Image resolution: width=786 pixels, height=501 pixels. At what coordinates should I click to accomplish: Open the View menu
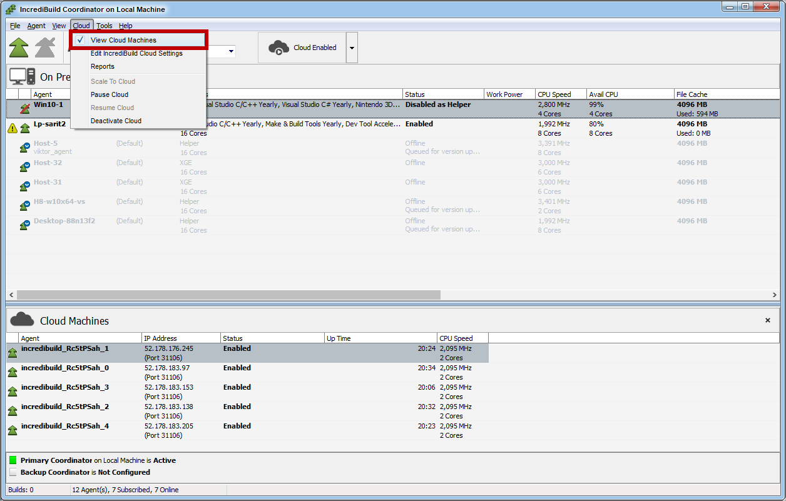(x=59, y=26)
